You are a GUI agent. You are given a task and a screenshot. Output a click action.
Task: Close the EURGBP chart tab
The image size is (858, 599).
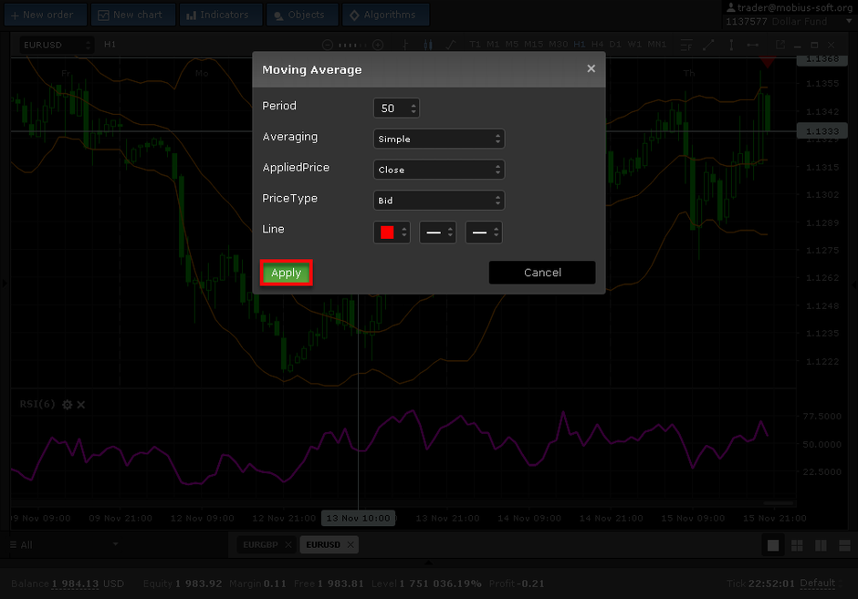point(288,544)
